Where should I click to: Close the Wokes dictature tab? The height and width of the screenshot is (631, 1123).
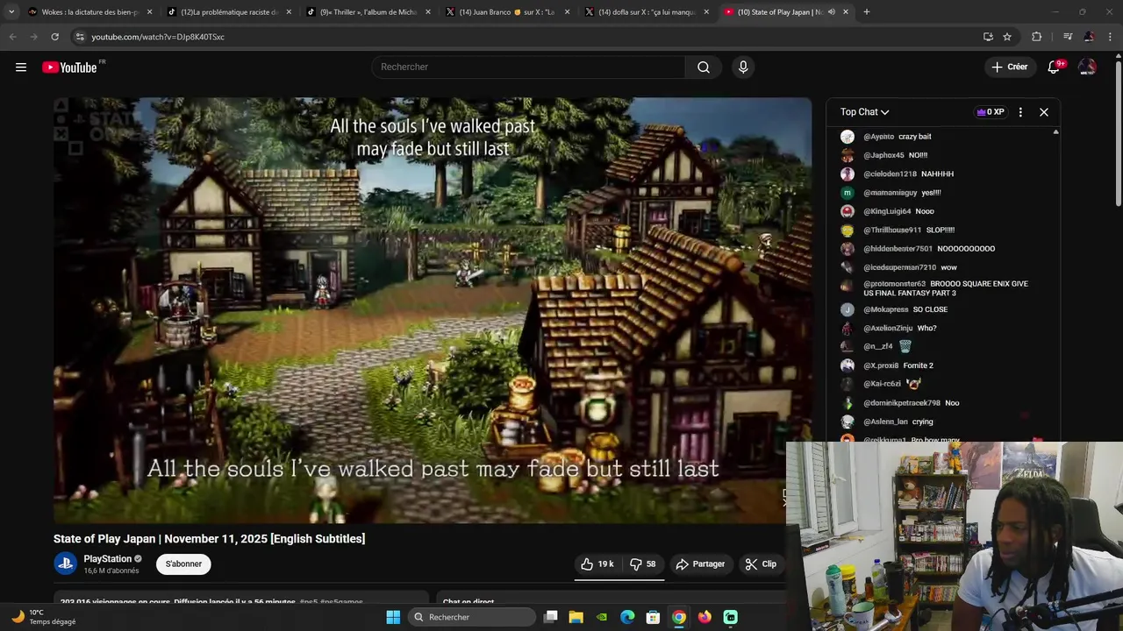pyautogui.click(x=149, y=12)
